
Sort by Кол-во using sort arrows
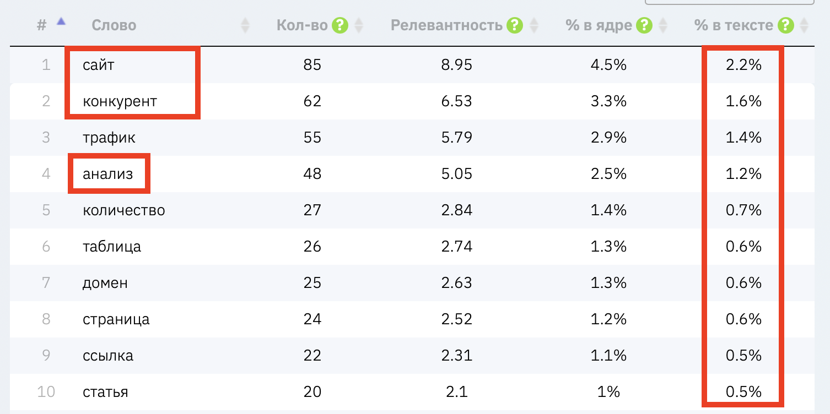359,25
